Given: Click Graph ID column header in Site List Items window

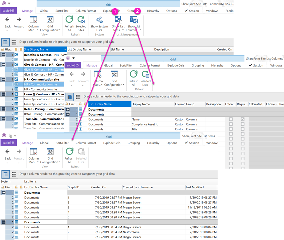Looking at the screenshot, I should [79, 187].
